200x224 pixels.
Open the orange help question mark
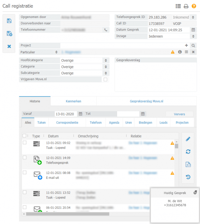point(194,6)
